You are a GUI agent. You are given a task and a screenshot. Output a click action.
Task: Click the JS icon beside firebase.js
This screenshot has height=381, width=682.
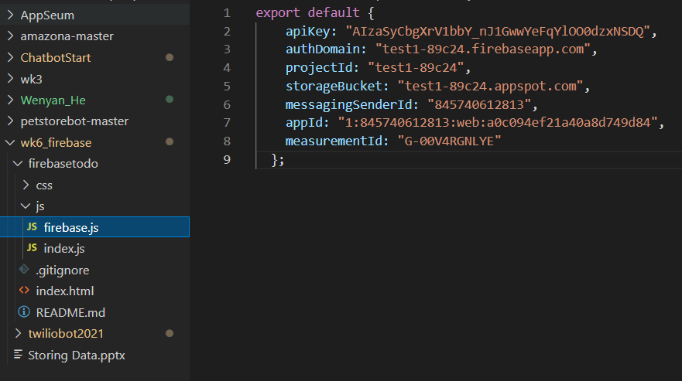[x=32, y=227]
